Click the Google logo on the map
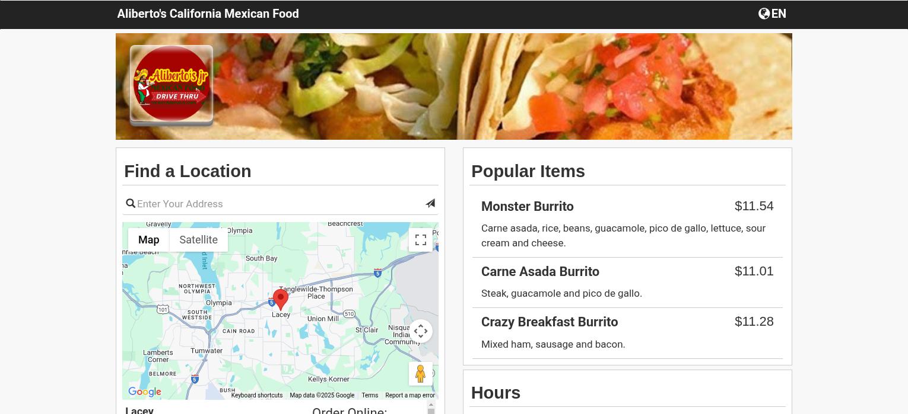 tap(145, 392)
